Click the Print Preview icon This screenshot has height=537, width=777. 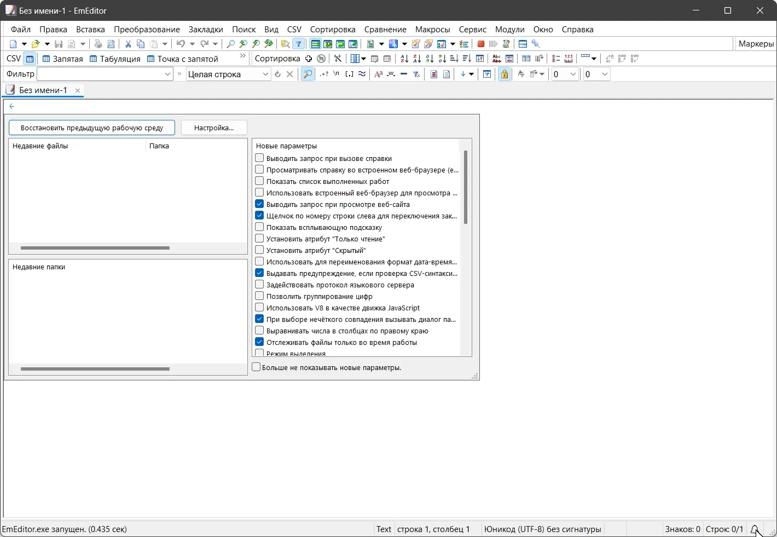111,44
